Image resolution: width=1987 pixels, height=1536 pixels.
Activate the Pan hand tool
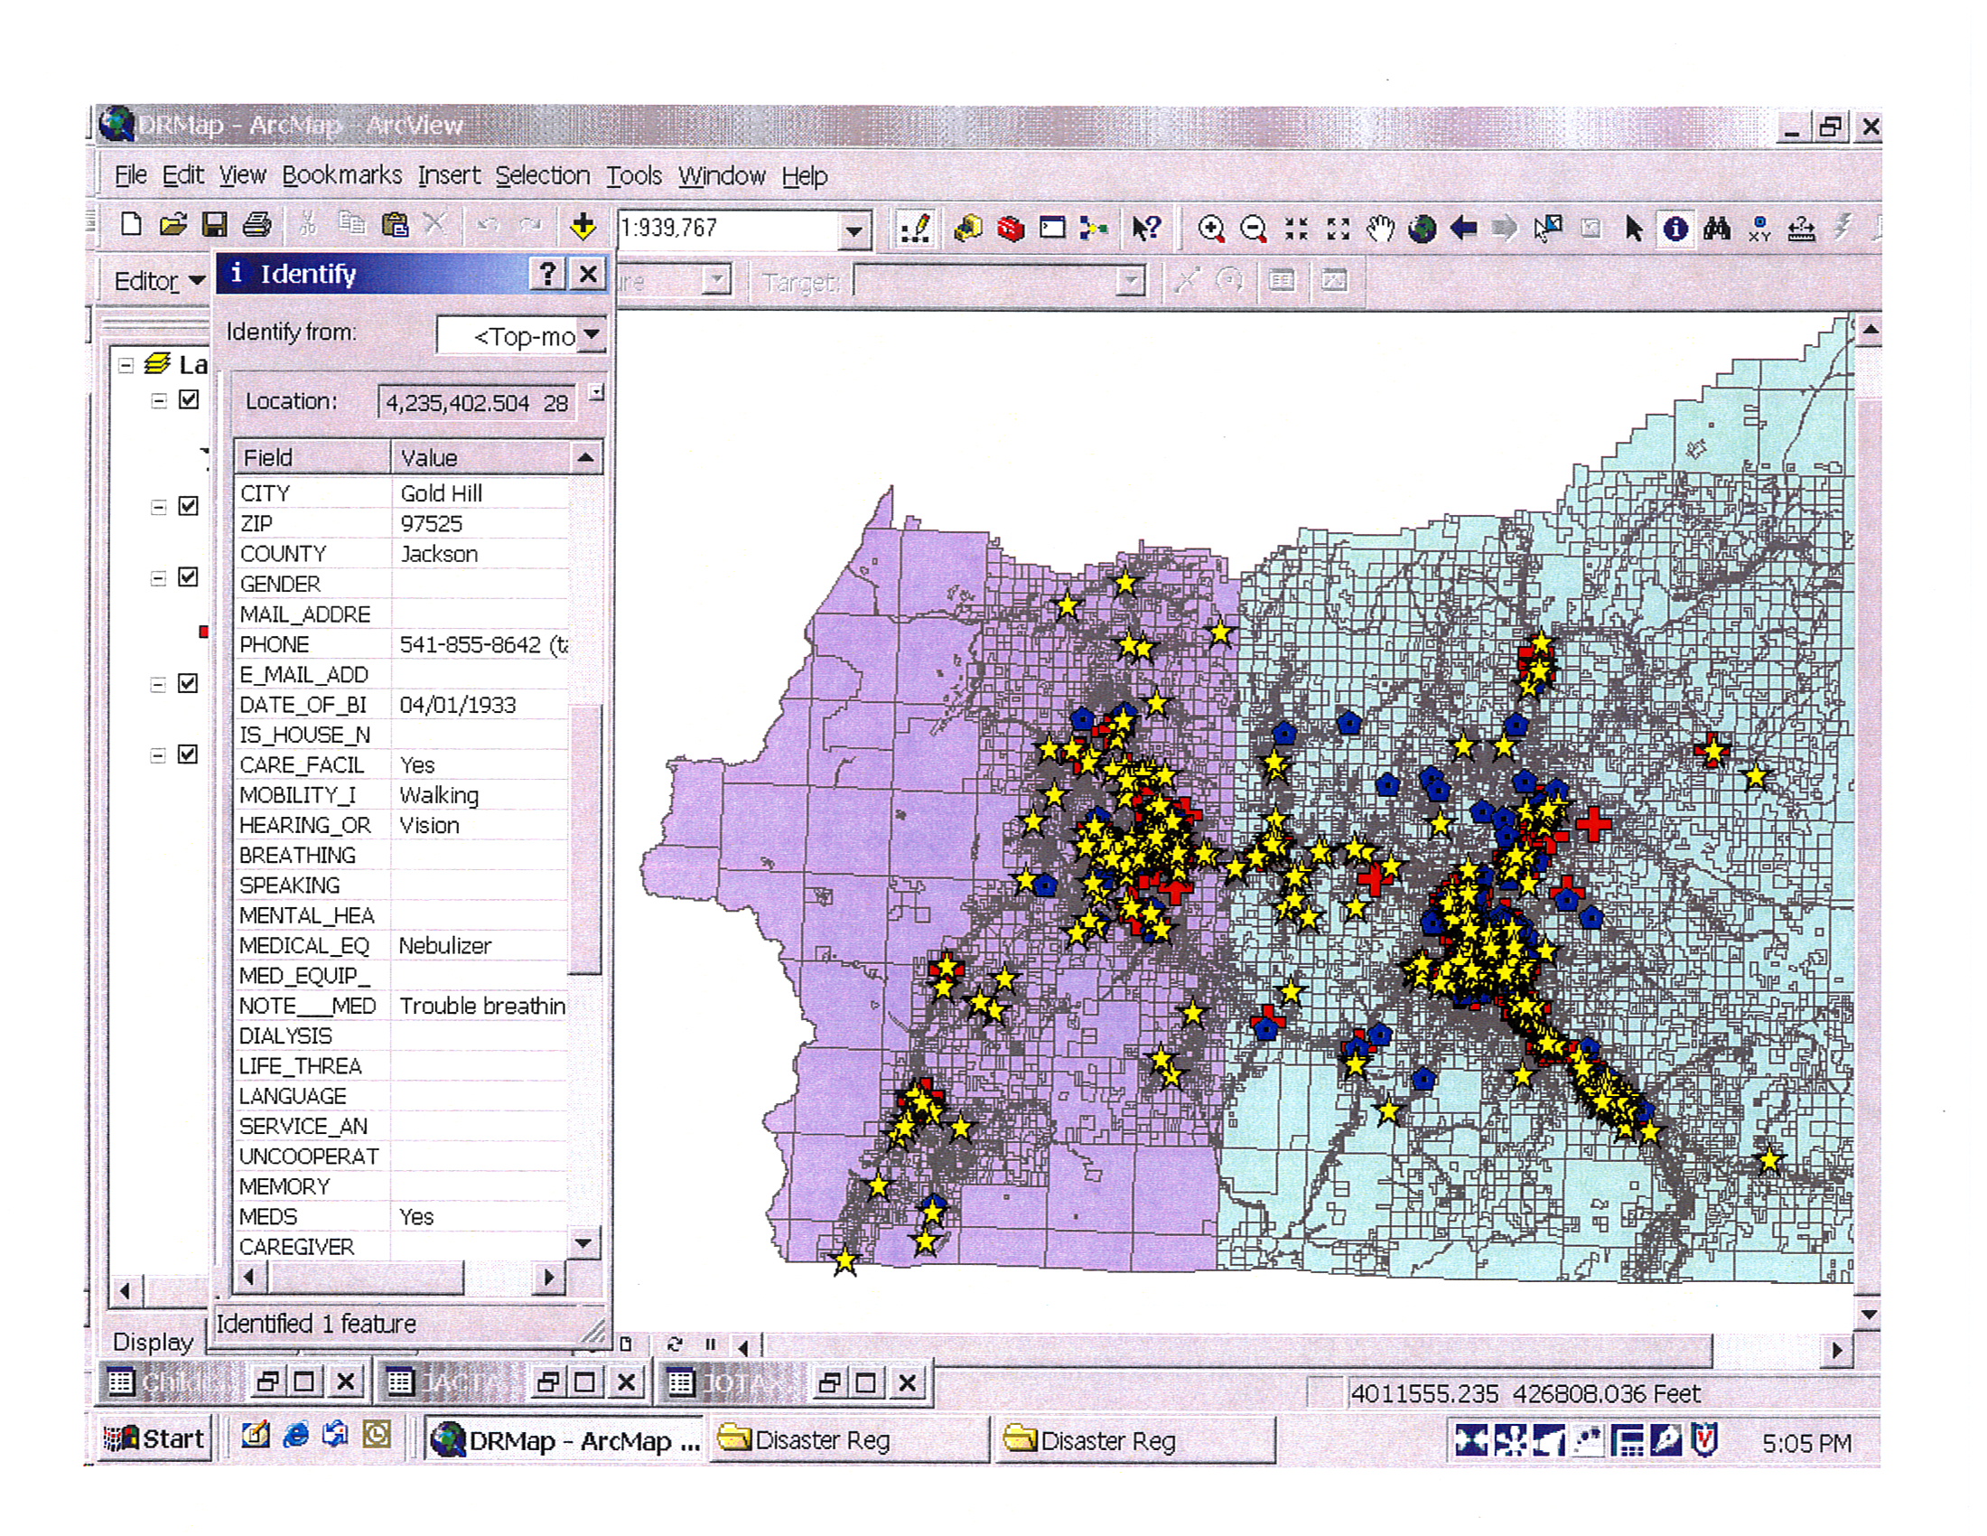[1380, 229]
